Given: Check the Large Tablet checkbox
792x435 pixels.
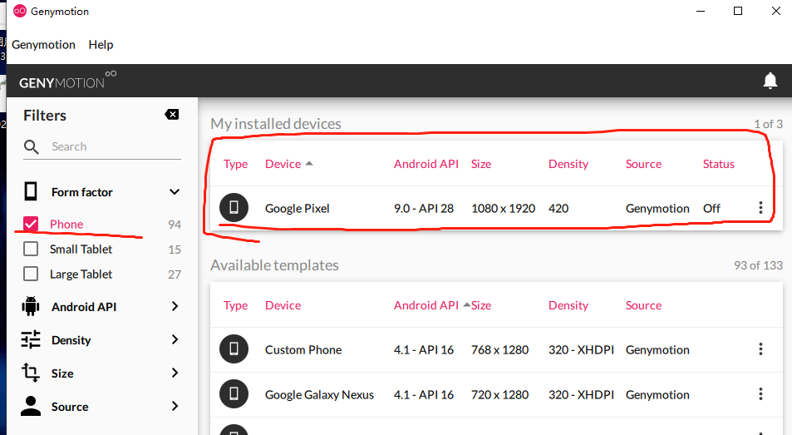Looking at the screenshot, I should (31, 274).
